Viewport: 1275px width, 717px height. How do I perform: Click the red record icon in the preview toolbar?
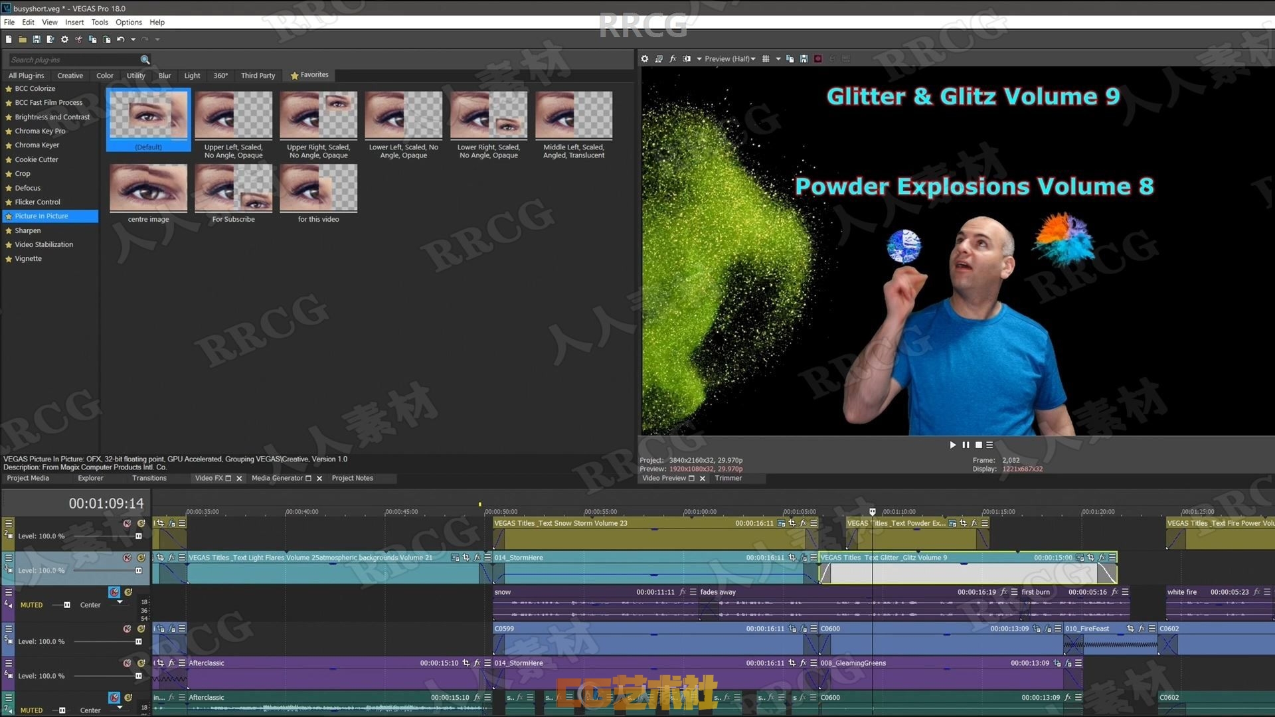coord(818,58)
